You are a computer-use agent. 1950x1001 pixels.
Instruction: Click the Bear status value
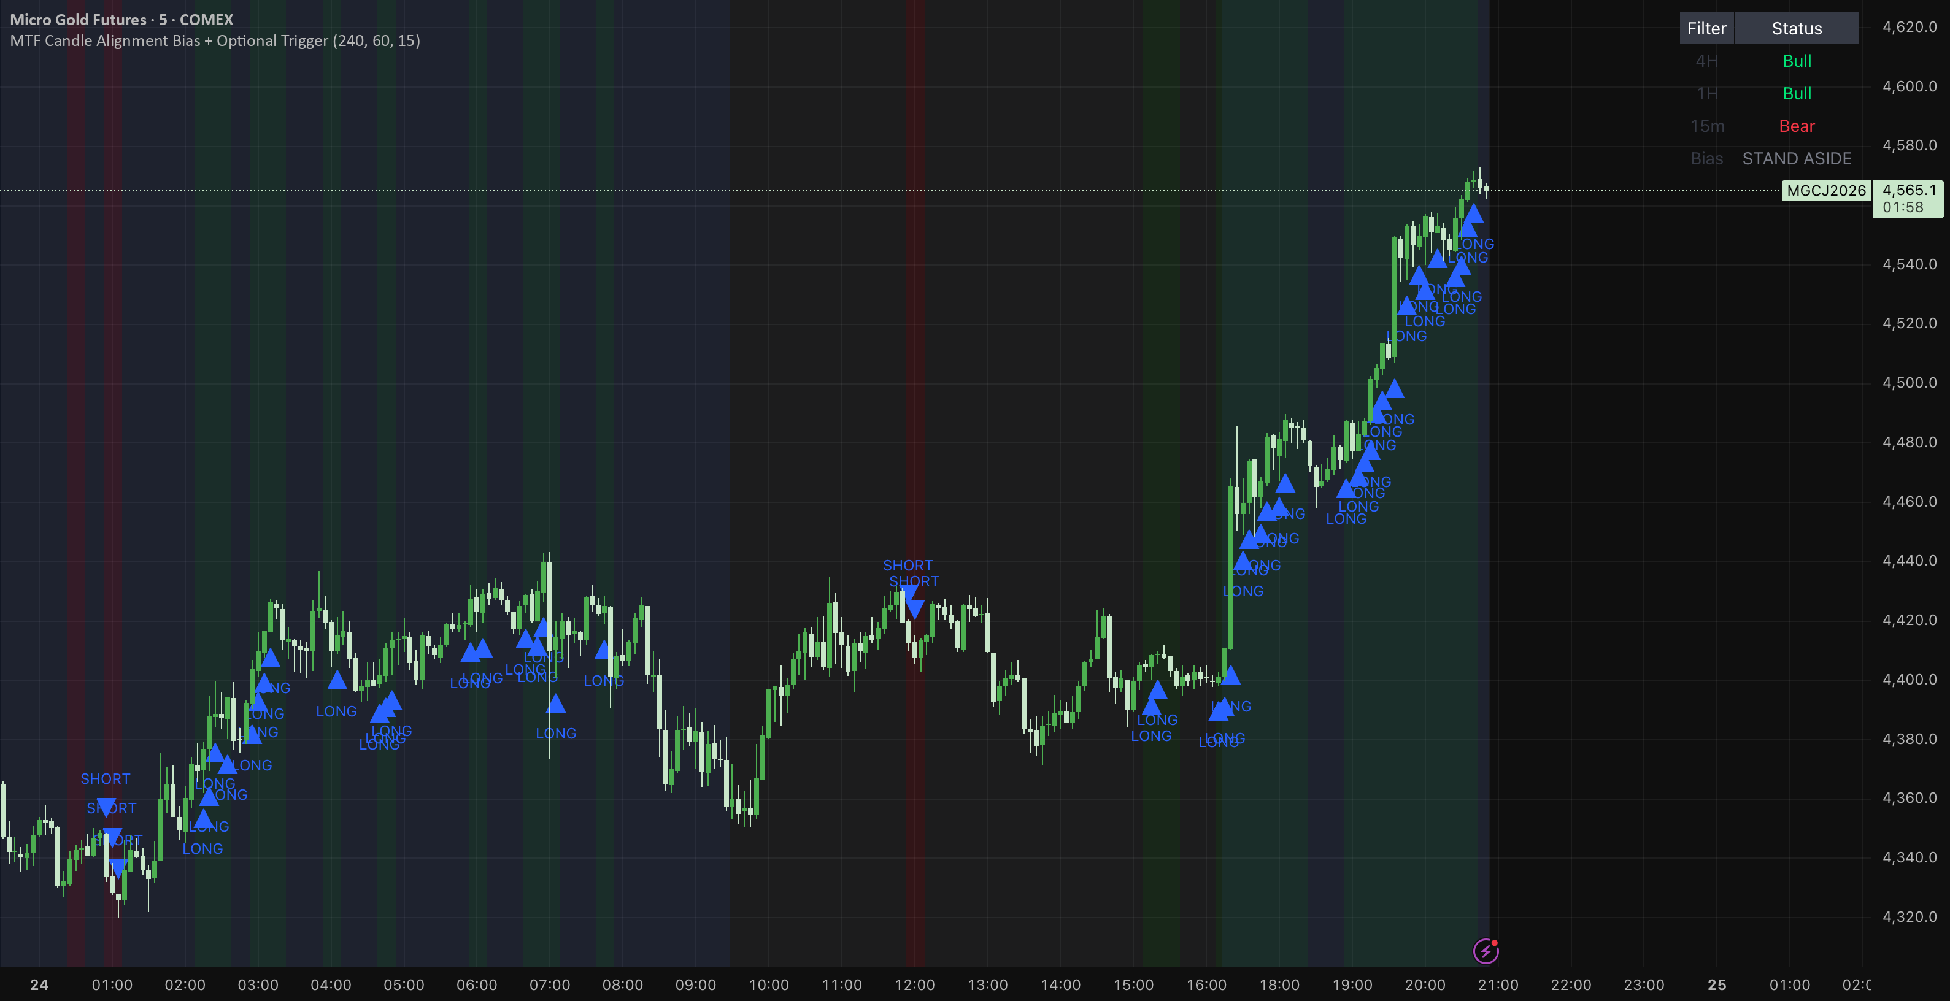click(x=1797, y=126)
